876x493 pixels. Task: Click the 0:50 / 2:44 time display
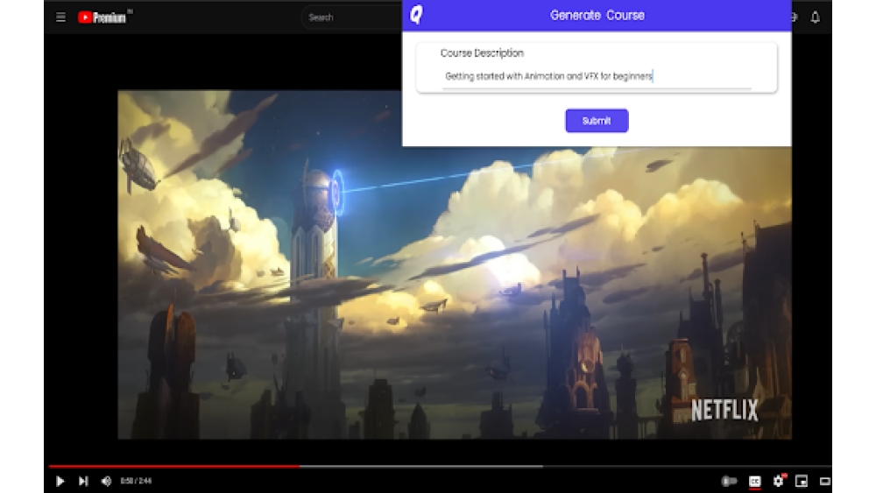pos(136,481)
